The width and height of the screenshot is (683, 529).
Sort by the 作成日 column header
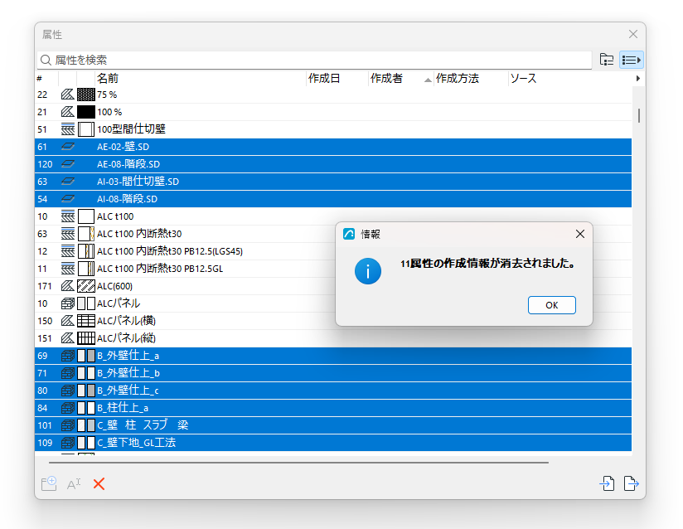pyautogui.click(x=337, y=79)
